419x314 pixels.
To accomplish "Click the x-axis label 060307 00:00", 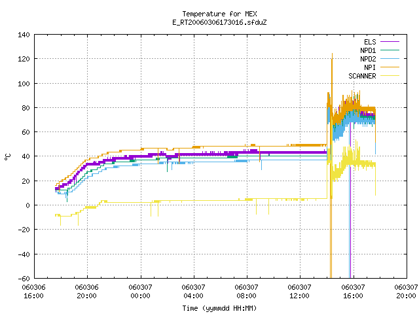I will [x=140, y=292].
